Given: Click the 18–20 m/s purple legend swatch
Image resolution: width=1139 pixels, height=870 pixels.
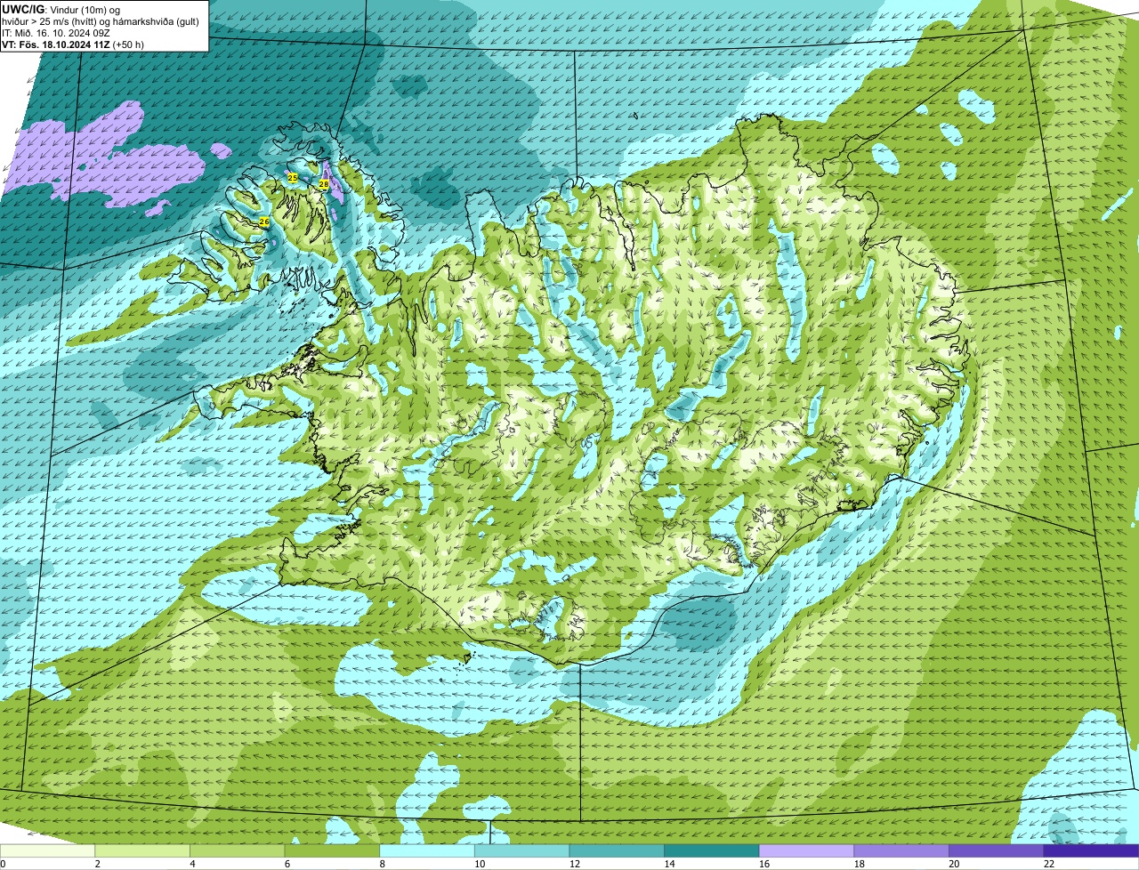Looking at the screenshot, I should pos(901,850).
